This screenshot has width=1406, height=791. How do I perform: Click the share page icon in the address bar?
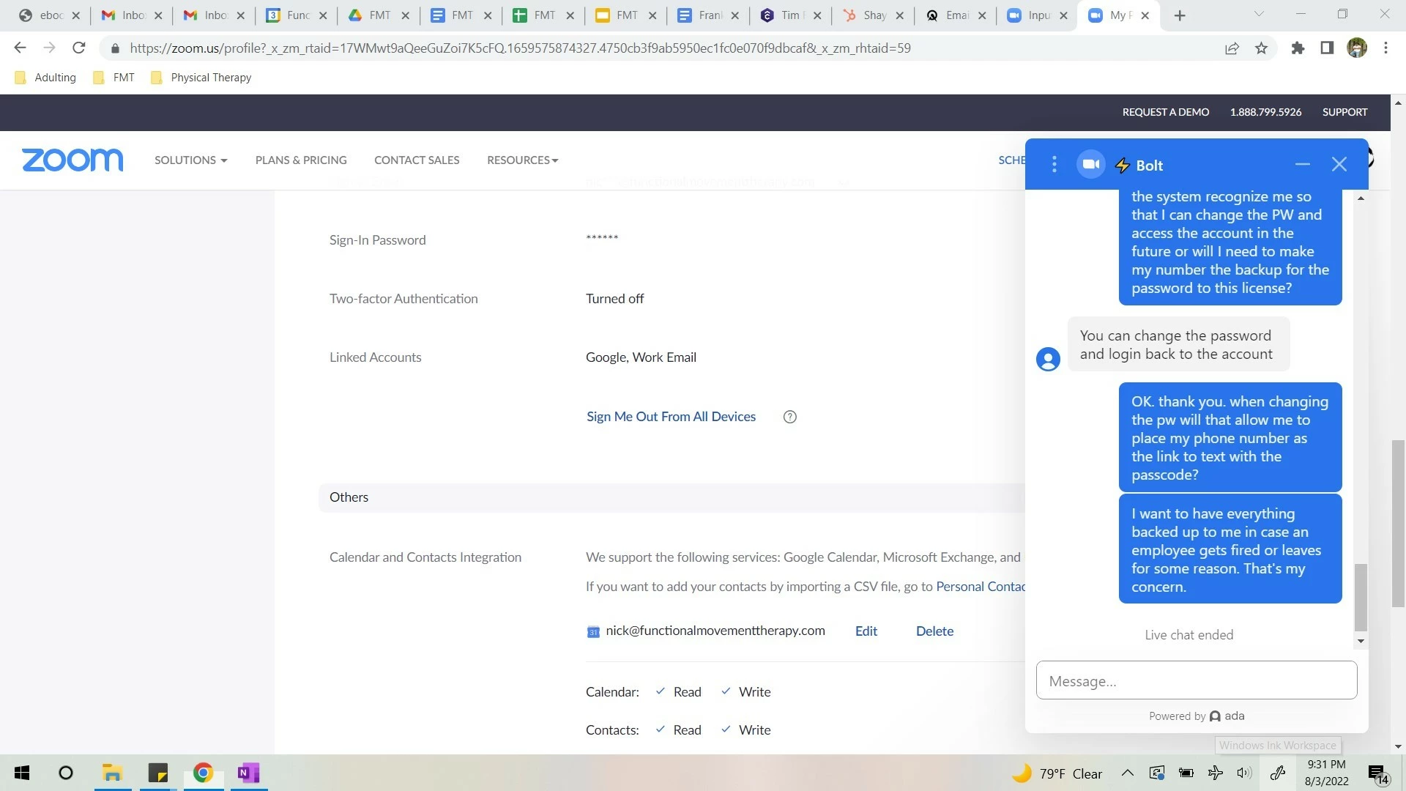[x=1232, y=48]
